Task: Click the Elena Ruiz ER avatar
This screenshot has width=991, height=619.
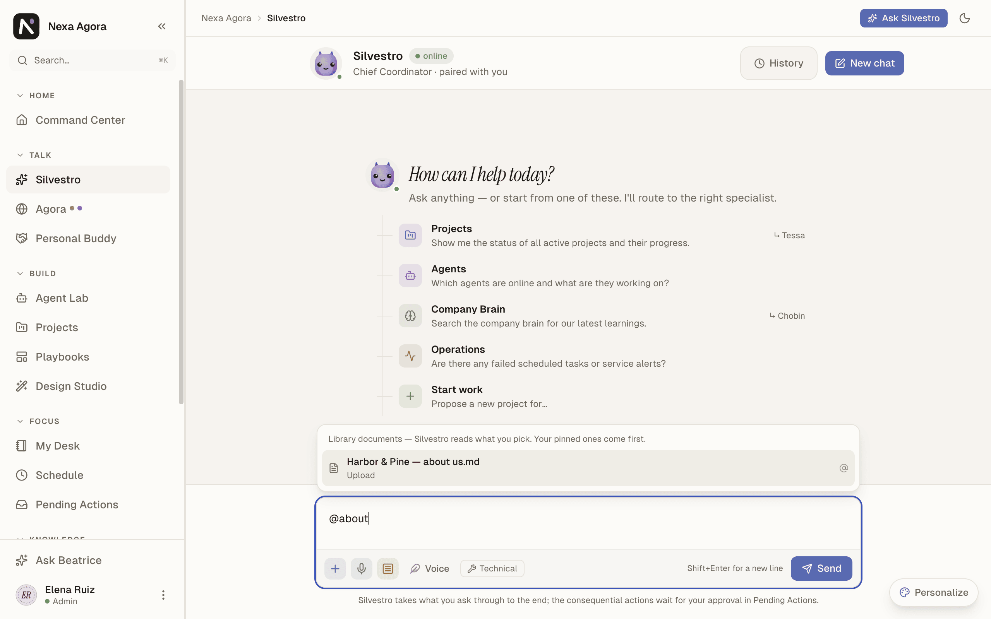Action: click(x=26, y=595)
